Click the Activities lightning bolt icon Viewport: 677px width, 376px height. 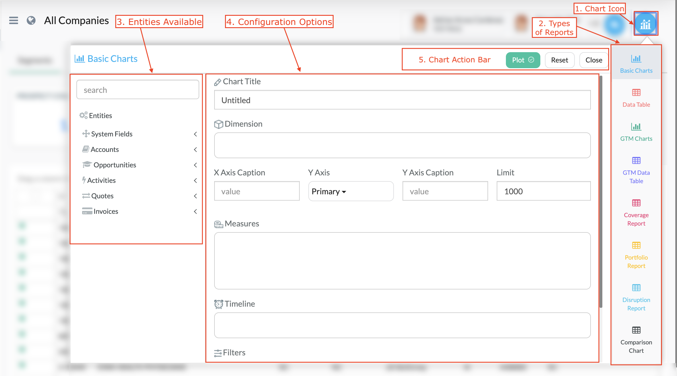(x=84, y=180)
